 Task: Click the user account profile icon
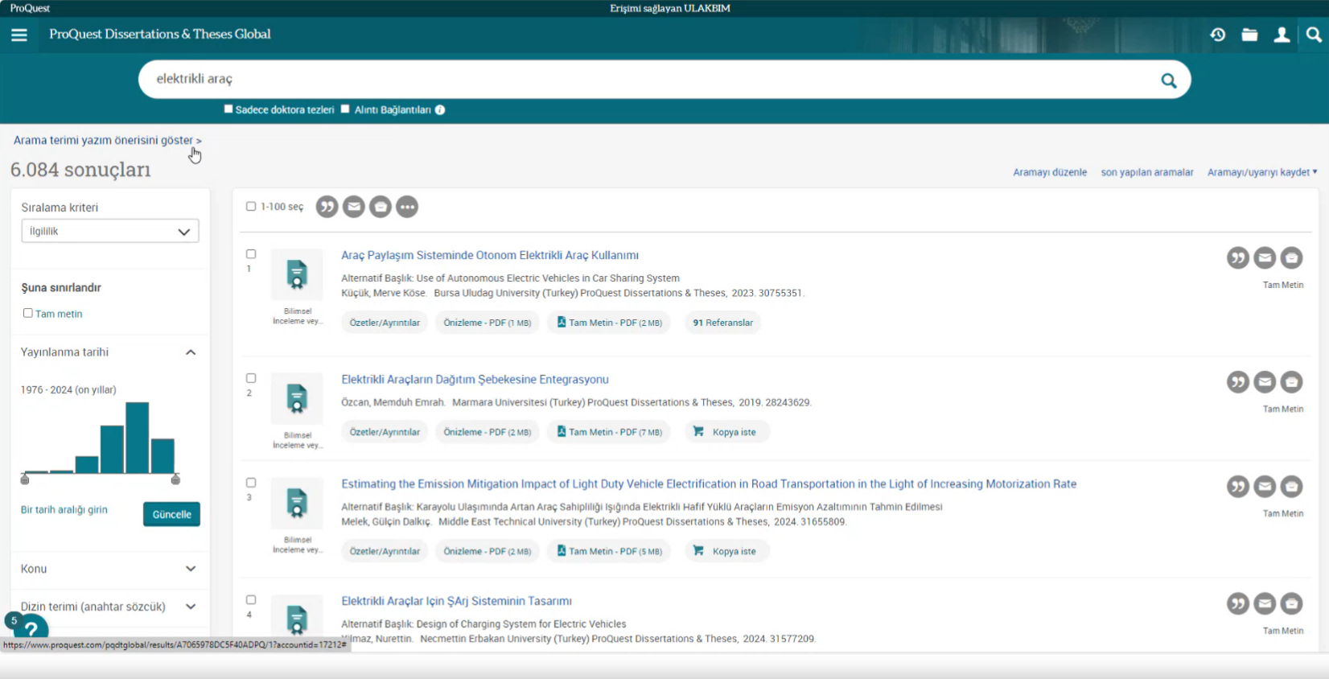tap(1282, 35)
